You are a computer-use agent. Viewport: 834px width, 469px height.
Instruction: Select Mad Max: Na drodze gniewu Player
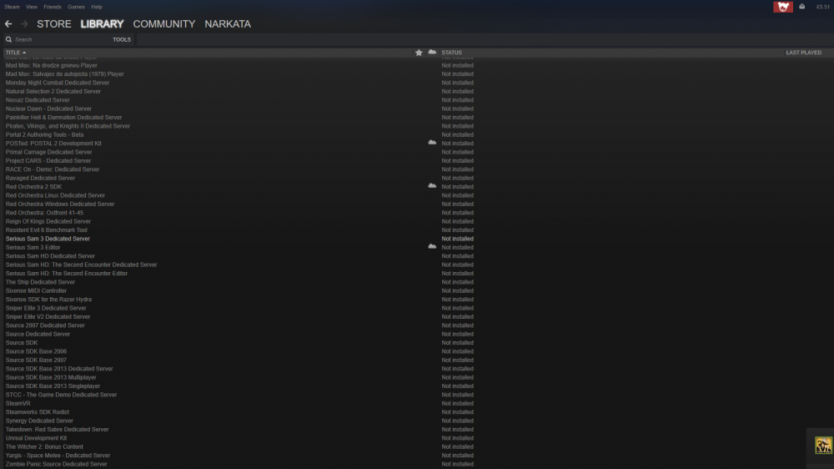tap(52, 65)
